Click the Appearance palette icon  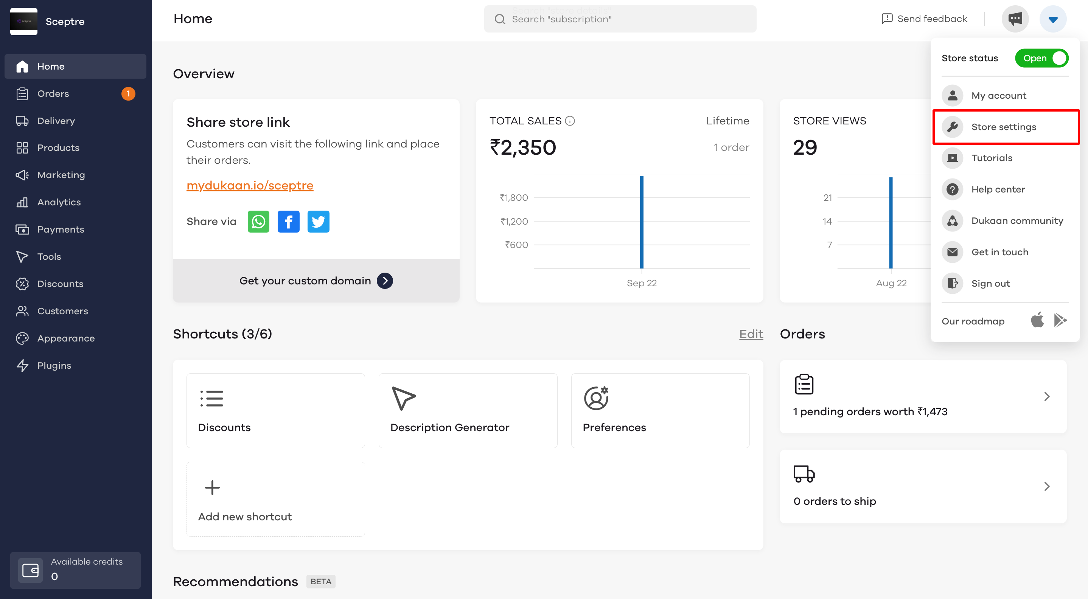22,338
